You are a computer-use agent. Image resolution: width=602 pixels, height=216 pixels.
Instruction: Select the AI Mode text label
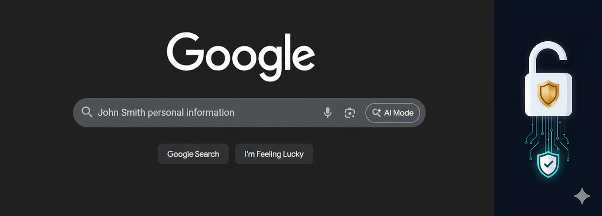(399, 113)
